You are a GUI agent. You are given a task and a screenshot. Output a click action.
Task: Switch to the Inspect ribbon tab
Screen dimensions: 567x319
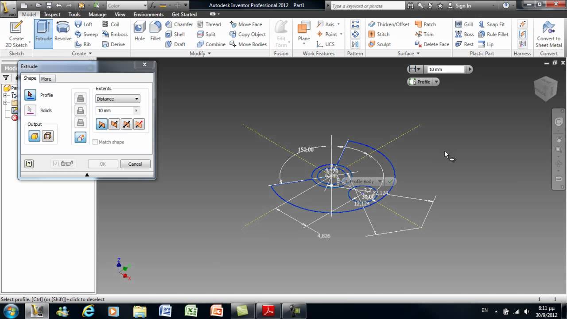pos(52,14)
